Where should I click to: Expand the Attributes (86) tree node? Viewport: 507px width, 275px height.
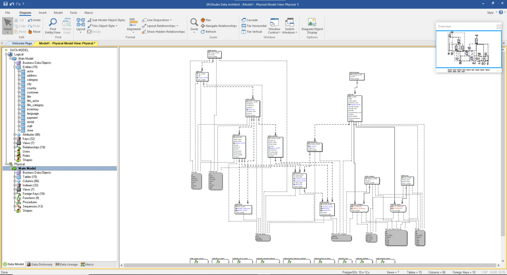click(15, 135)
